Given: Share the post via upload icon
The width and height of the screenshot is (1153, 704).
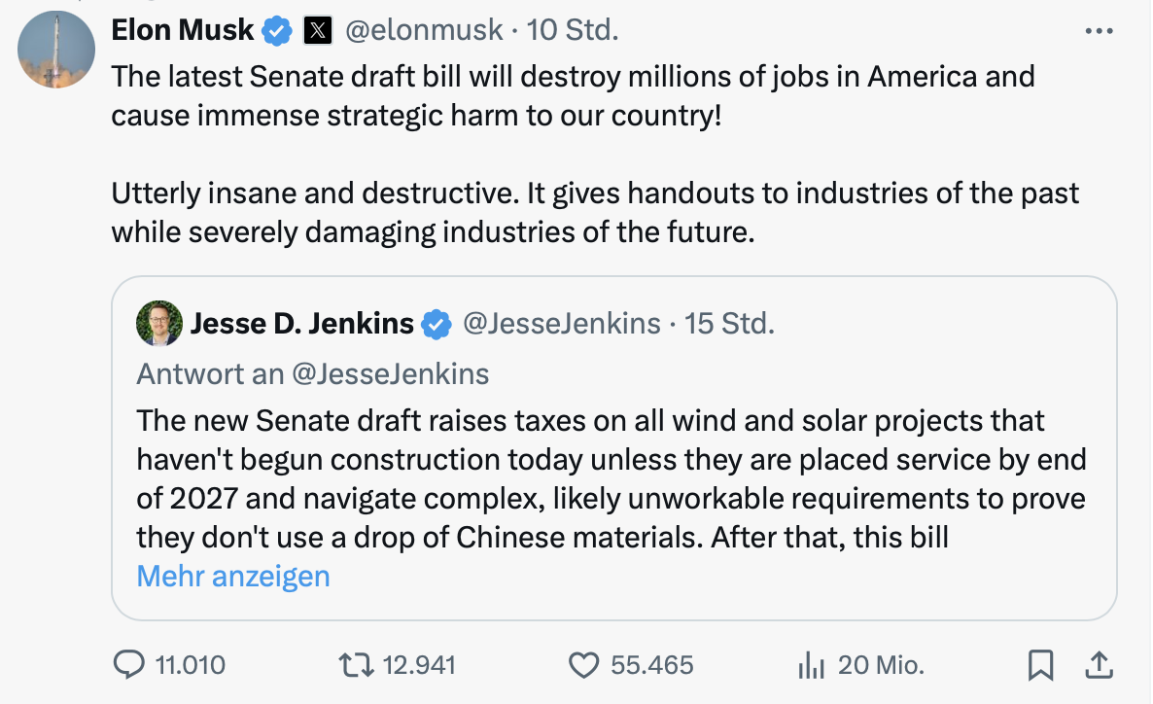Looking at the screenshot, I should click(1098, 665).
